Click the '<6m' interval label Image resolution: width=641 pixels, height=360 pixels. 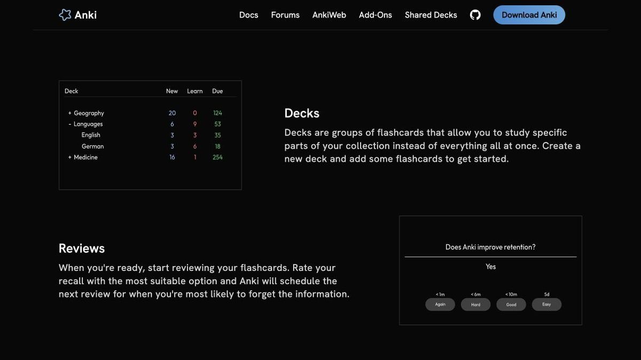coord(475,294)
